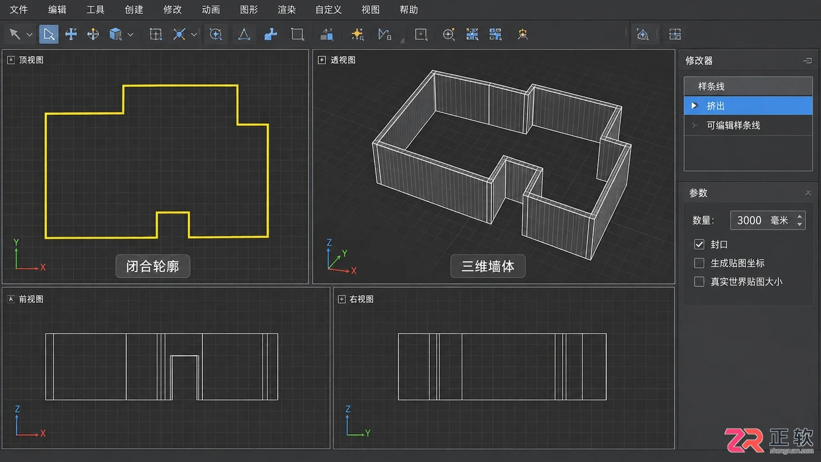This screenshot has width=821, height=462.
Task: Open the 帮助 menu
Action: click(409, 10)
